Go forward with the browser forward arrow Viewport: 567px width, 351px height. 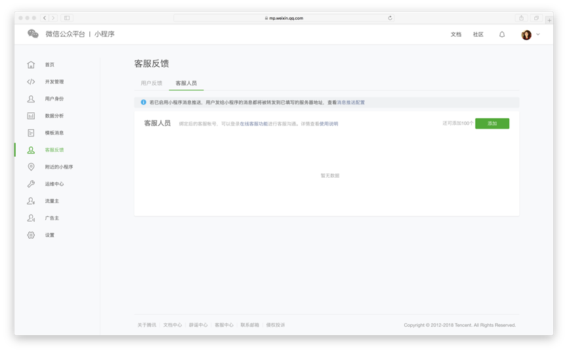coord(53,18)
